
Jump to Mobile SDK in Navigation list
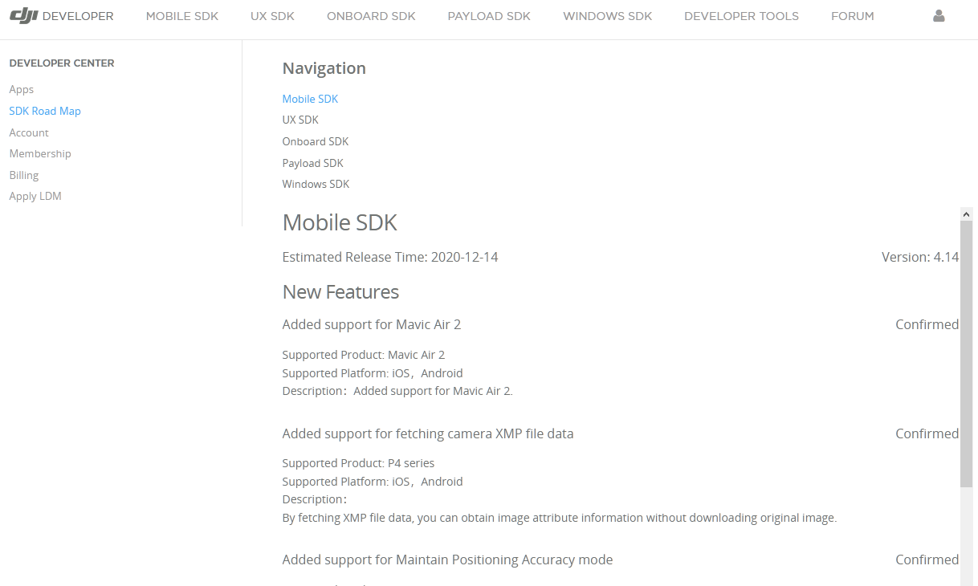(x=310, y=99)
